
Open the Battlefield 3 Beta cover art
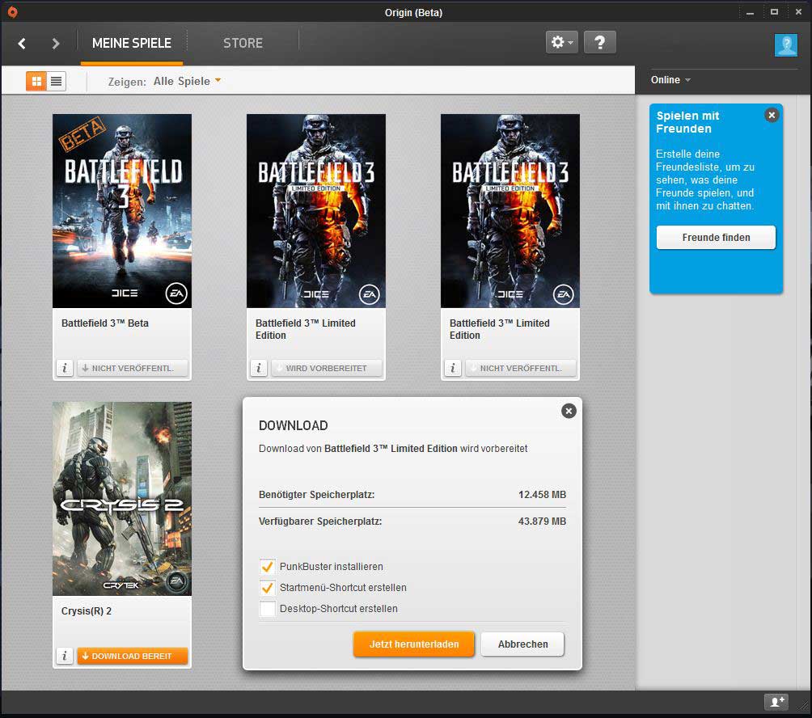coord(122,211)
